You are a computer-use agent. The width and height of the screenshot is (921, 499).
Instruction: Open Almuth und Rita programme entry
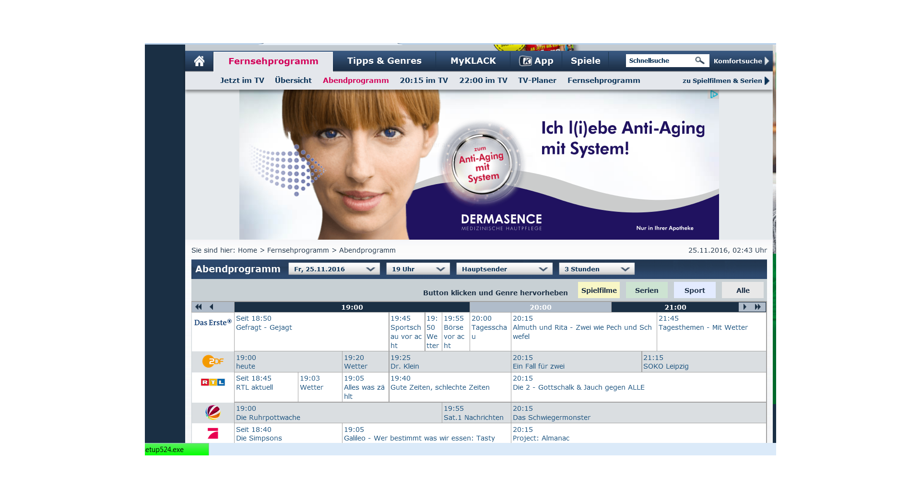tap(584, 332)
